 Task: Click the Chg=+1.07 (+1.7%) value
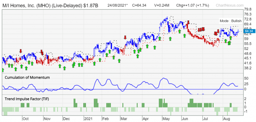(x=193, y=5)
